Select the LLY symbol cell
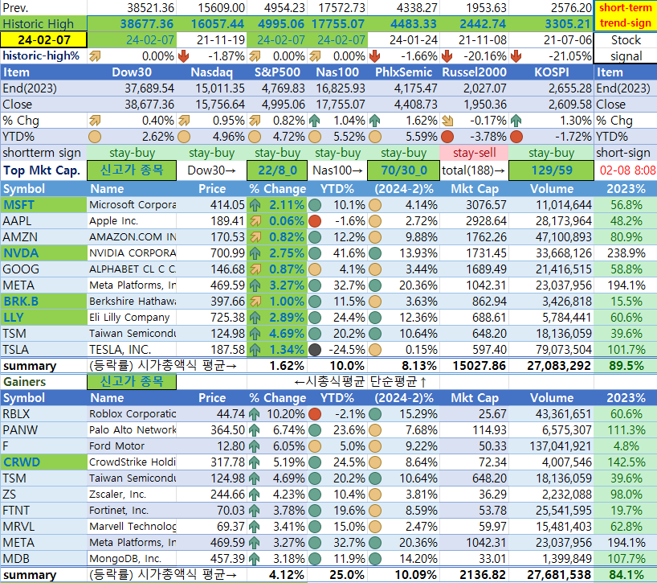 (x=43, y=318)
